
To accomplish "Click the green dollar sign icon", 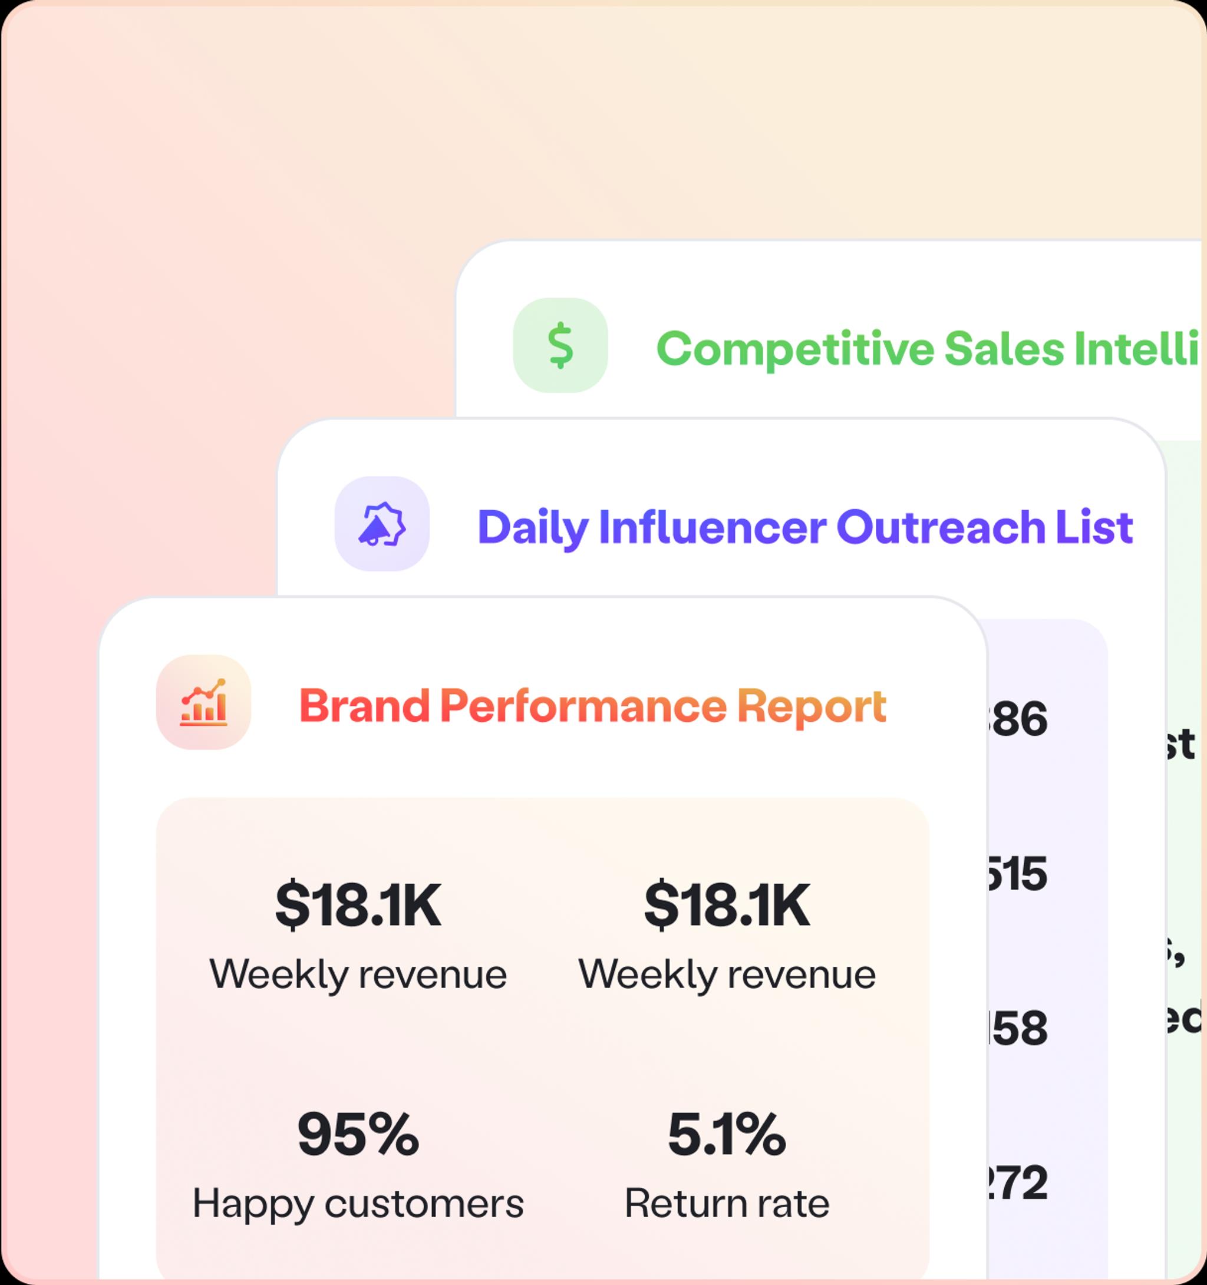I will (560, 345).
